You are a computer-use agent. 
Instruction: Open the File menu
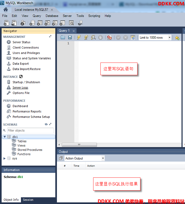click(x=5, y=16)
